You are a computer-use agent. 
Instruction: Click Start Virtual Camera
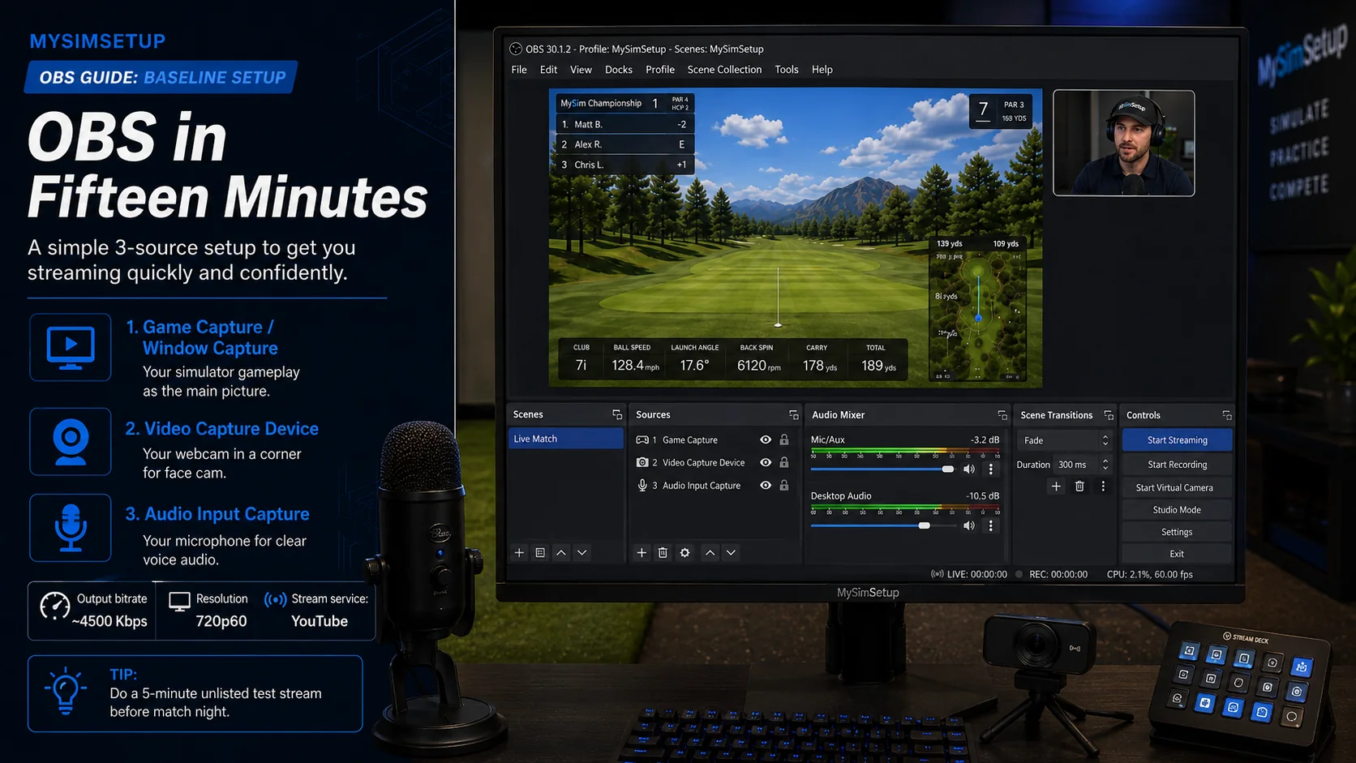(x=1177, y=487)
